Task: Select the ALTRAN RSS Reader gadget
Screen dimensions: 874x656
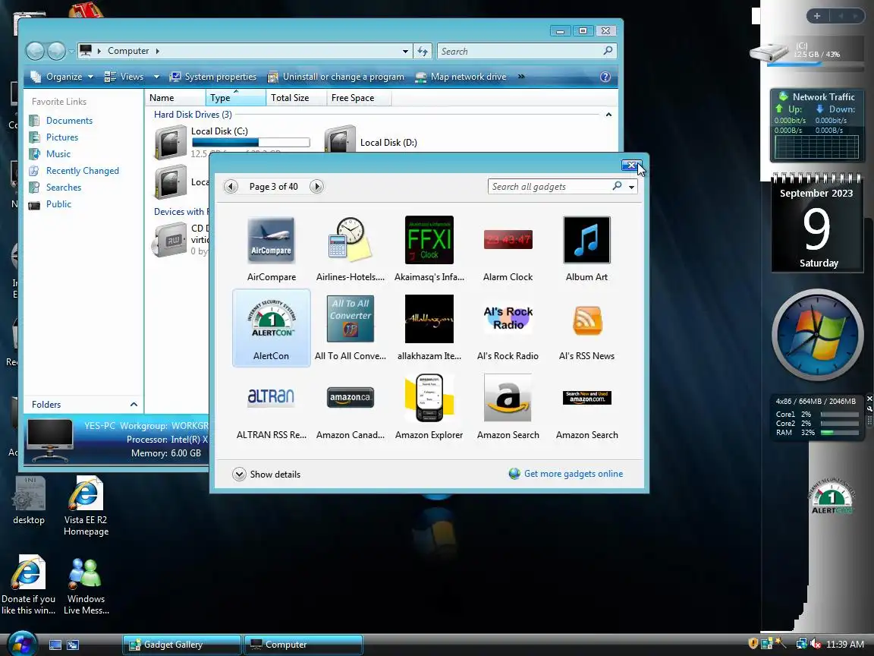Action: pos(271,396)
